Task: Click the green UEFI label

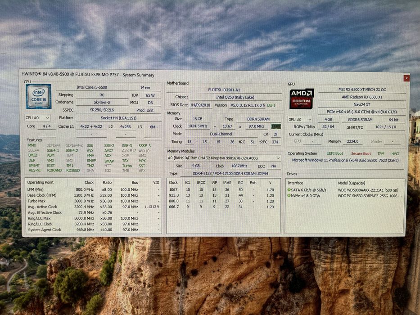Action: point(271,105)
